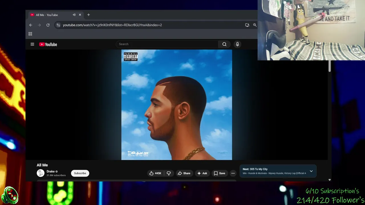This screenshot has width=365, height=205.
Task: Focus the YouTube Search field
Action: [x=167, y=44]
